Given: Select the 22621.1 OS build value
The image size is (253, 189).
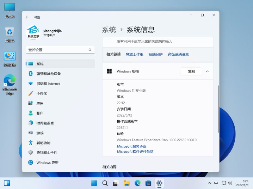Looking at the screenshot, I should click(122, 128).
